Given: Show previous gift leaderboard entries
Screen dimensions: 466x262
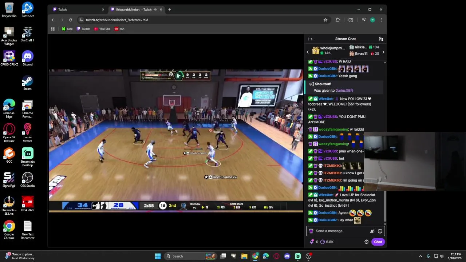Looking at the screenshot, I should pos(308,52).
